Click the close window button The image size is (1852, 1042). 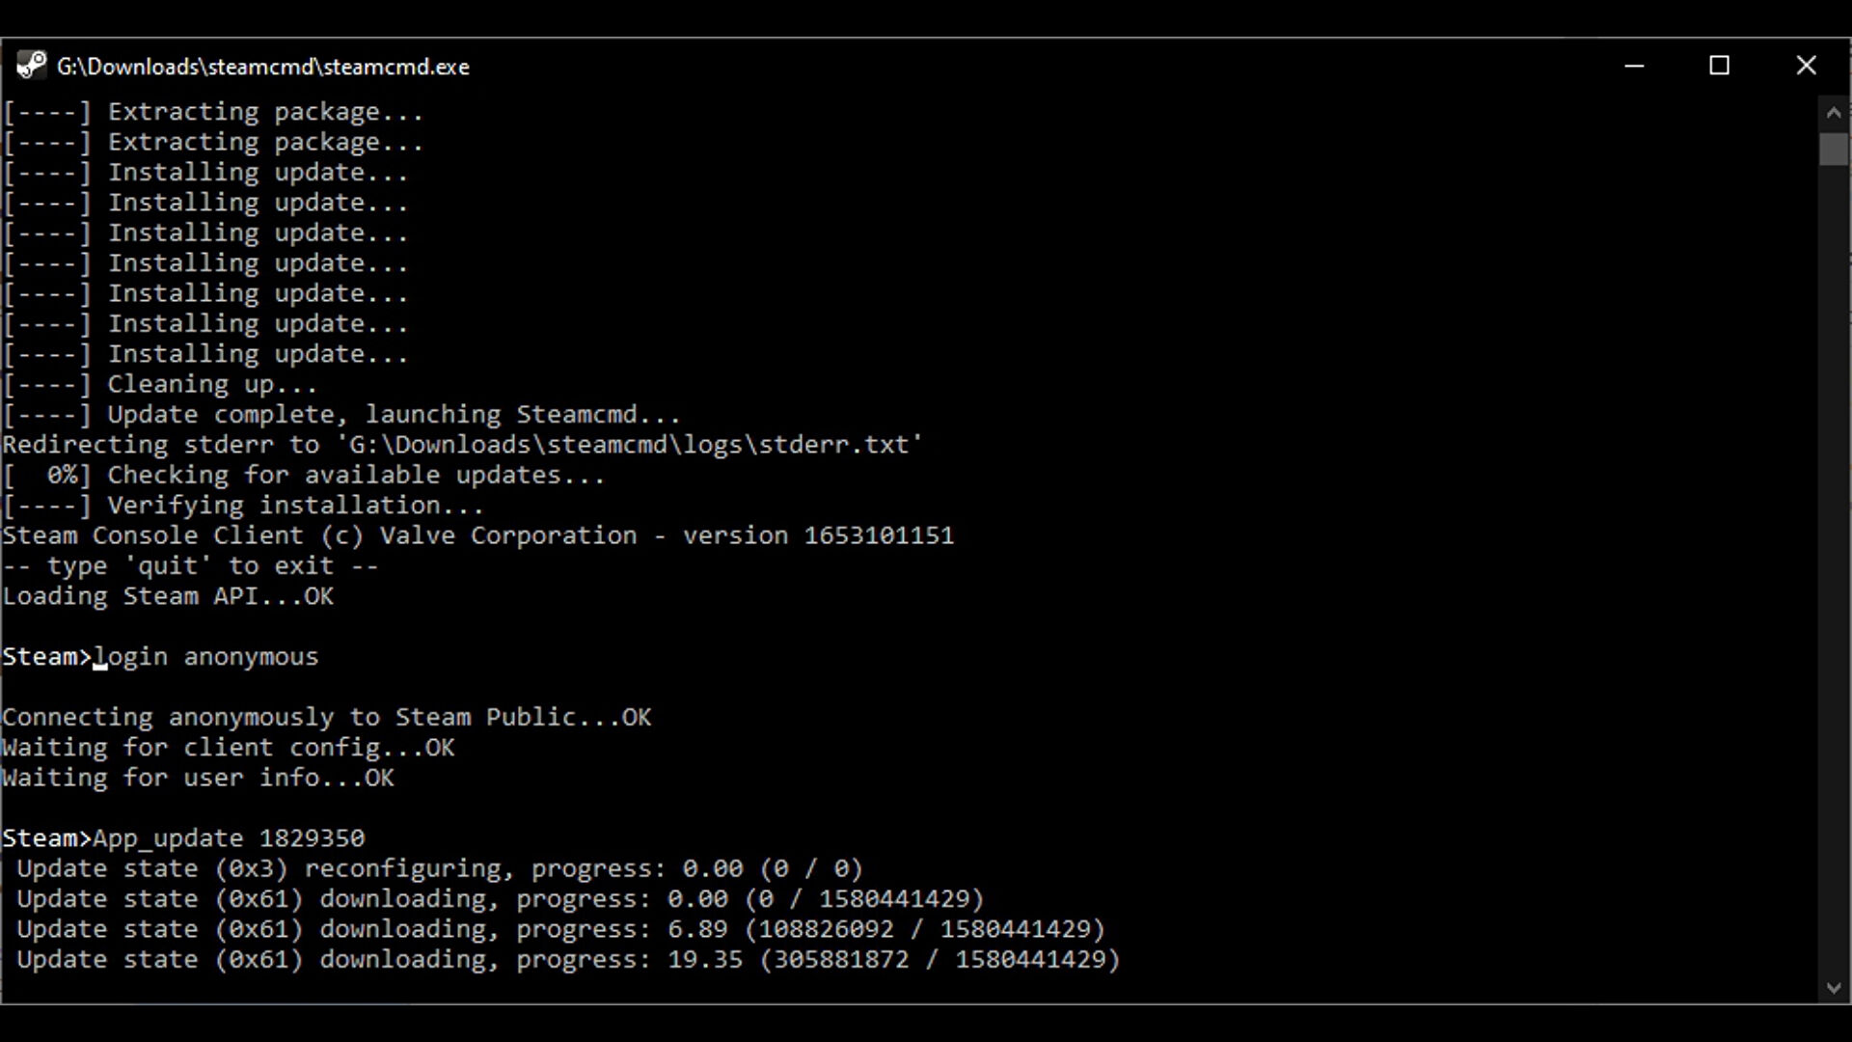click(x=1807, y=65)
